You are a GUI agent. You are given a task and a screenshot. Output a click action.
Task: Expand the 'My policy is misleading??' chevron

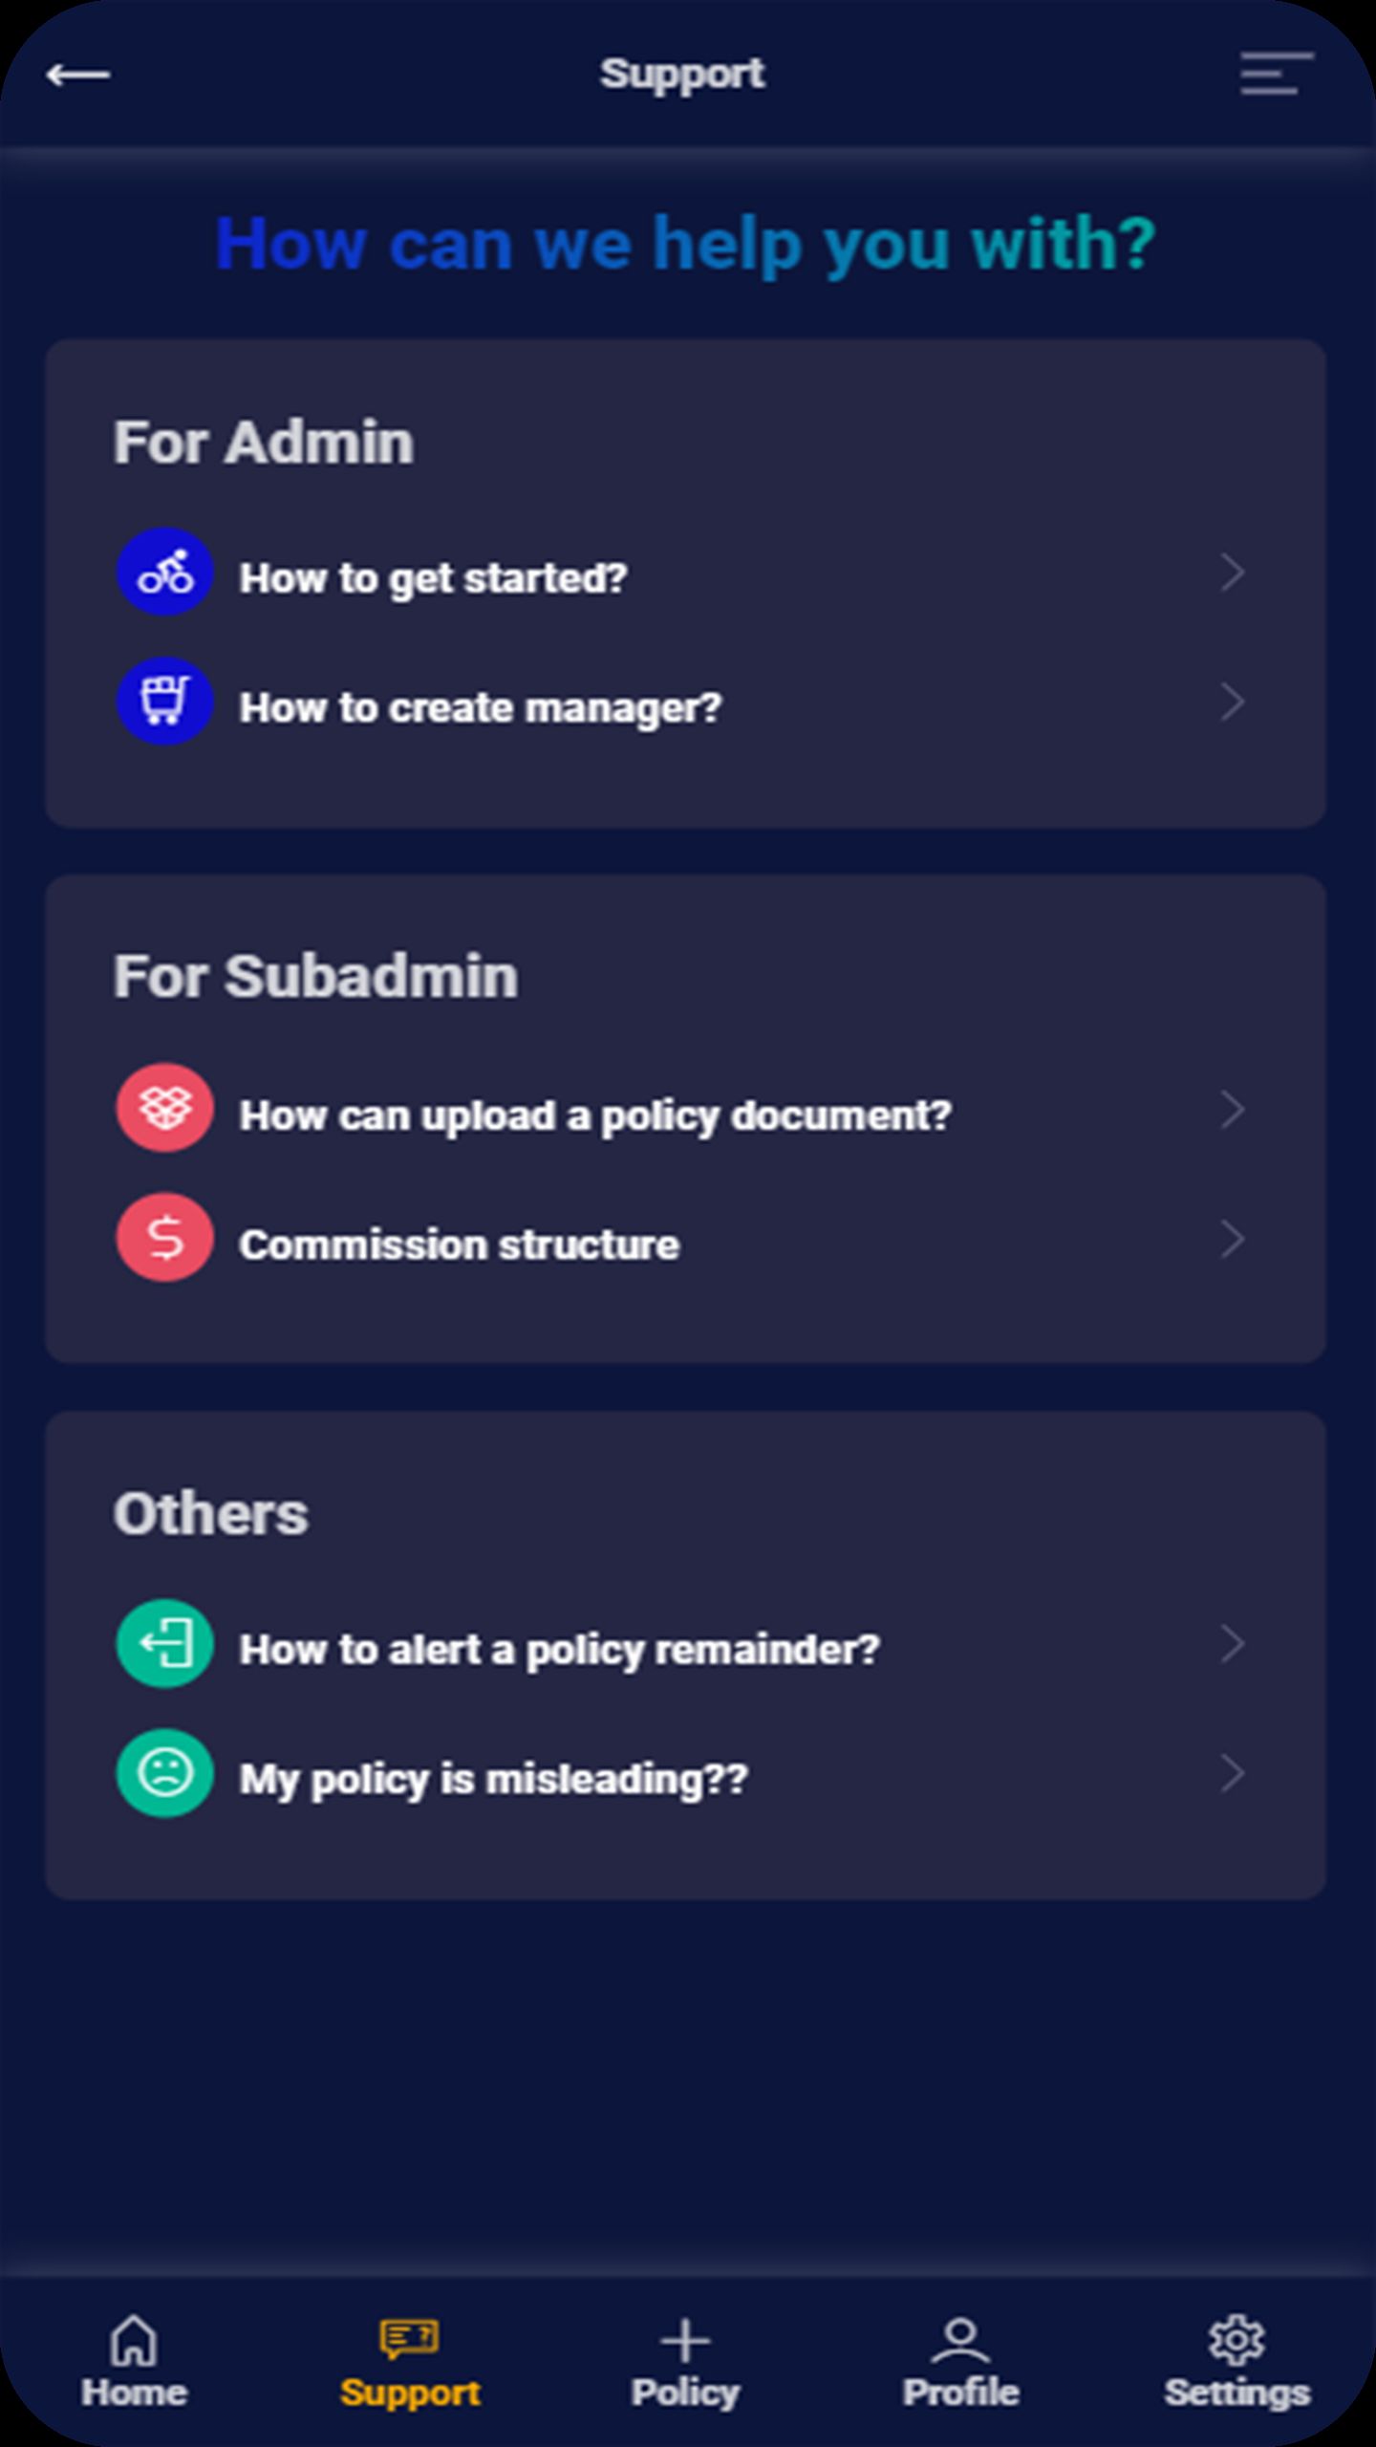(1233, 1774)
